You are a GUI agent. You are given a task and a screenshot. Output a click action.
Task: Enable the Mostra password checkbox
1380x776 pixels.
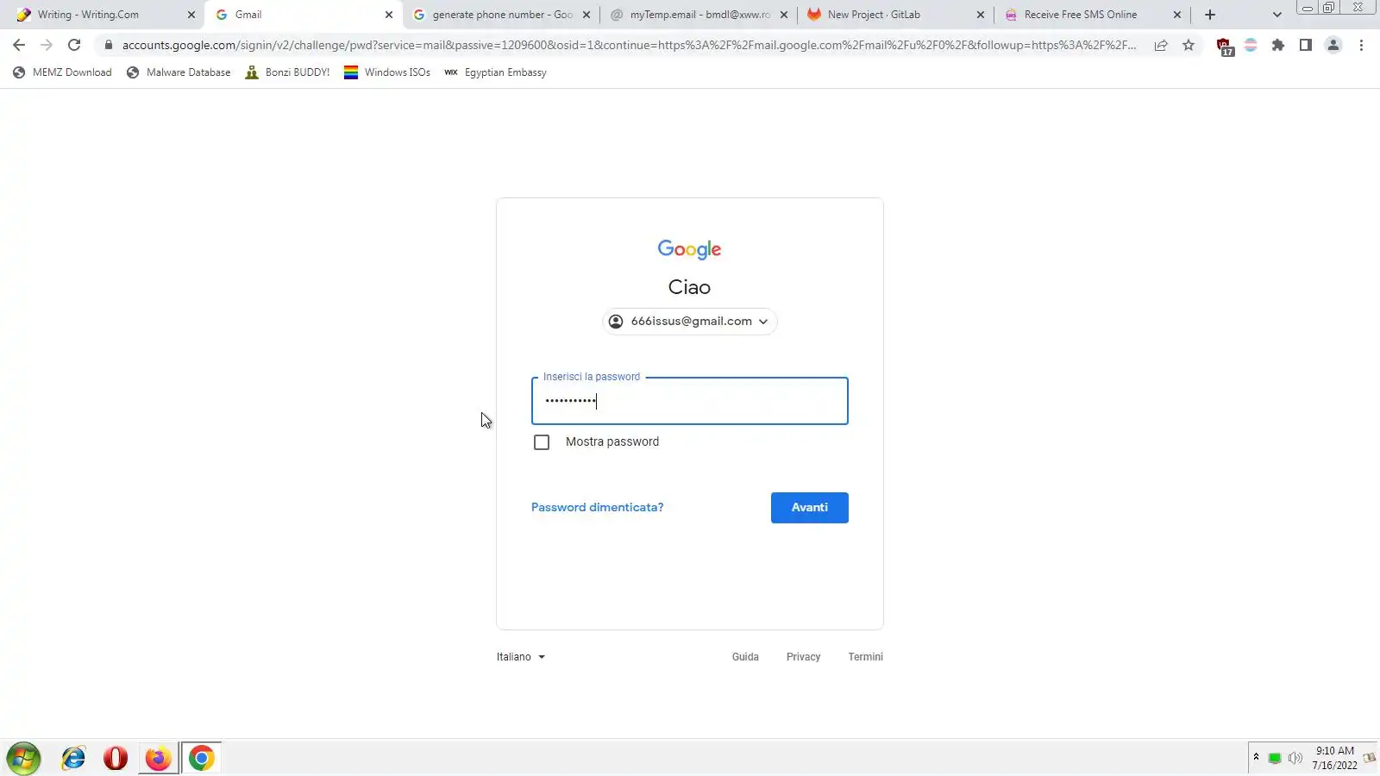pyautogui.click(x=542, y=442)
